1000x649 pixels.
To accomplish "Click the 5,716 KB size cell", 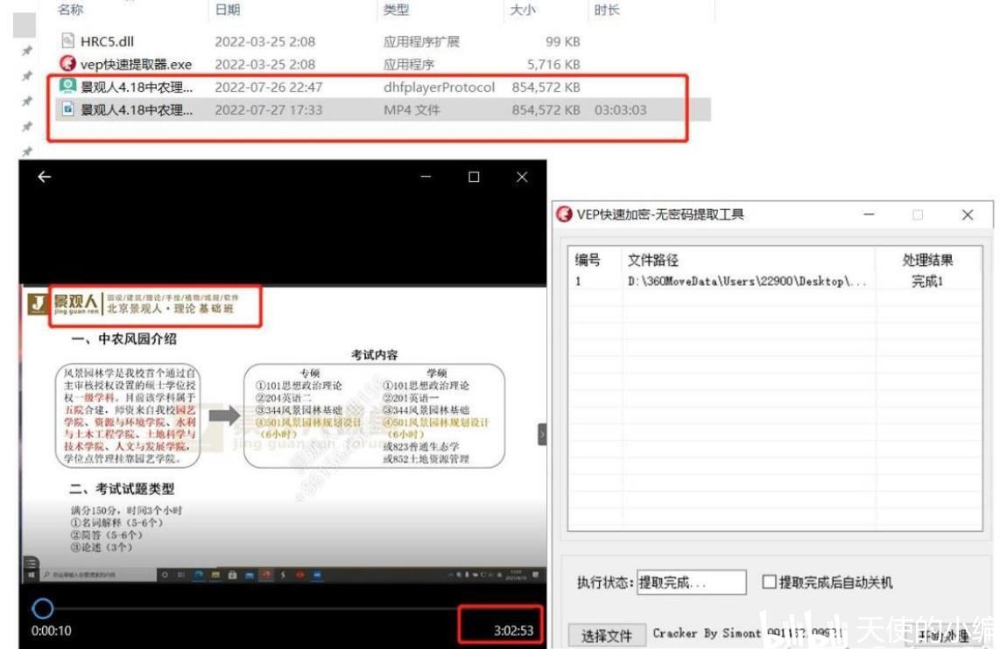I will pos(553,65).
